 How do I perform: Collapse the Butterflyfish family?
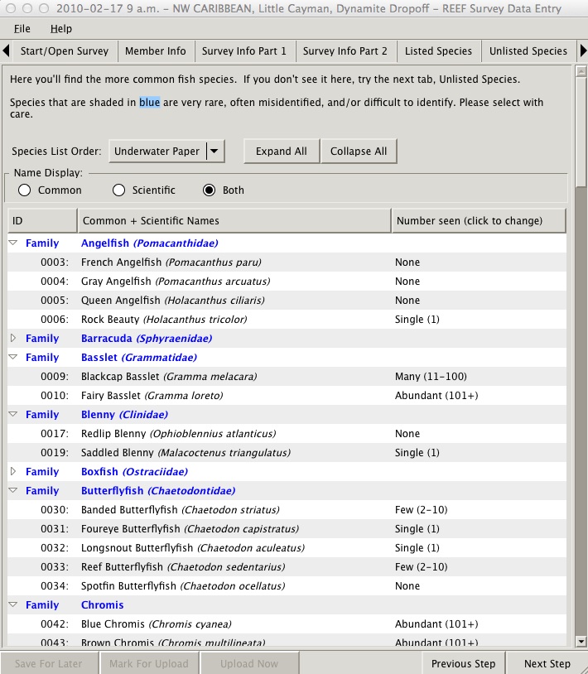(13, 490)
